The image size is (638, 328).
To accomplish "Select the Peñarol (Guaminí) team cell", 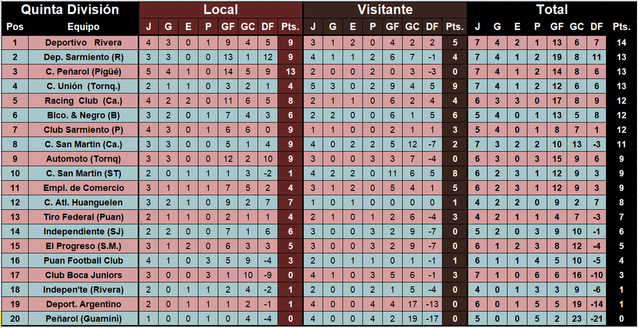I will coord(83,319).
